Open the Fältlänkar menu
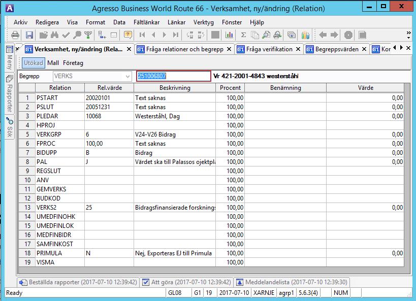Image resolution: width=416 pixels, height=301 pixels. tap(146, 22)
